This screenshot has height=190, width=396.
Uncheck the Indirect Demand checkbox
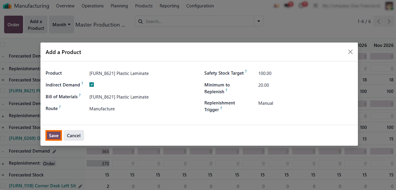tap(92, 85)
